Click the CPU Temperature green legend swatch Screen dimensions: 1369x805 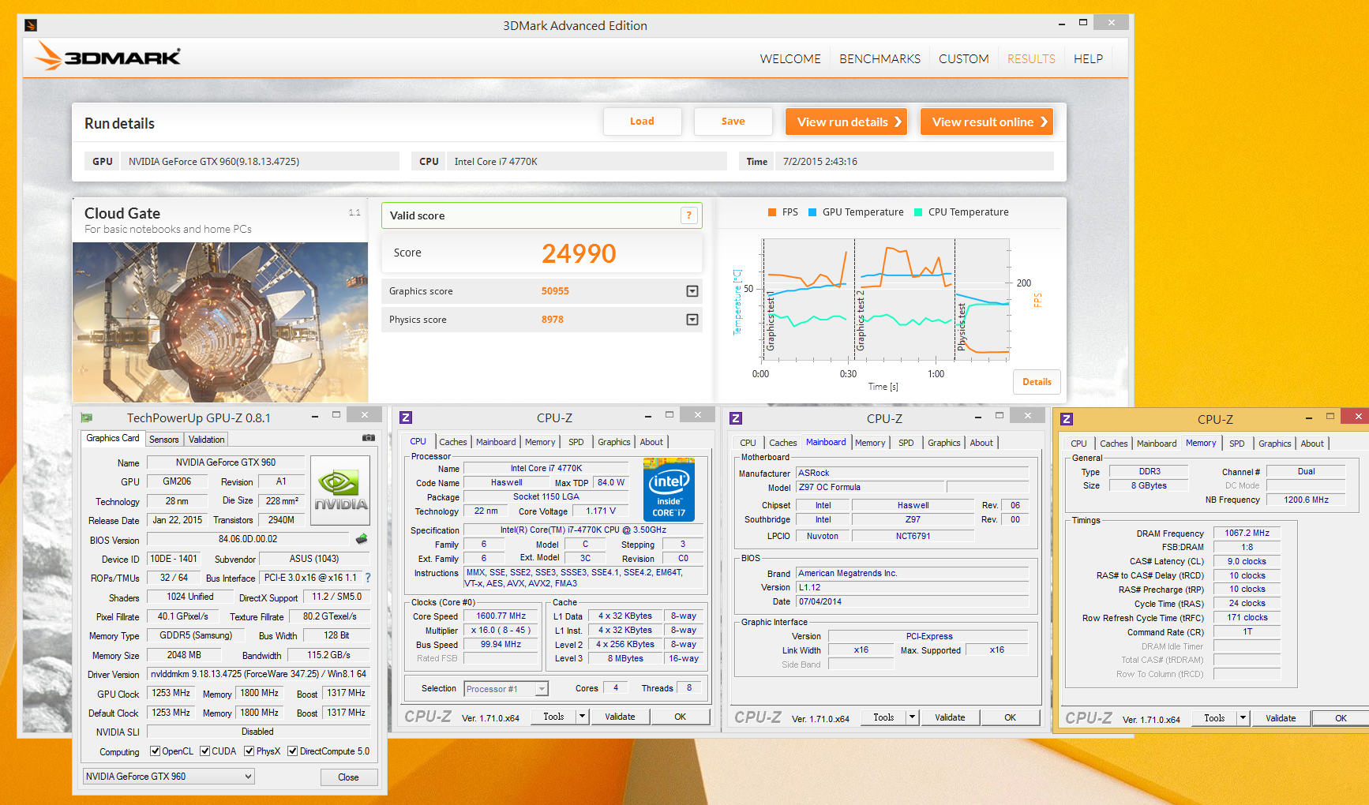(x=918, y=212)
